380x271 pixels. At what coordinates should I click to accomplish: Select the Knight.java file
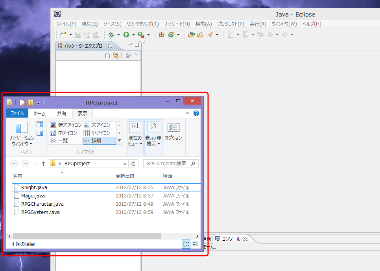pos(106,187)
